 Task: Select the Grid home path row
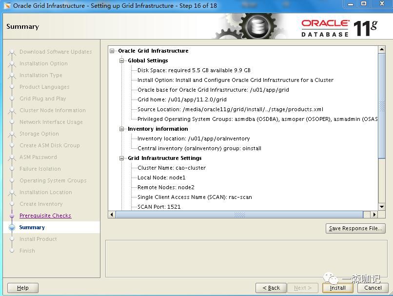[182, 100]
